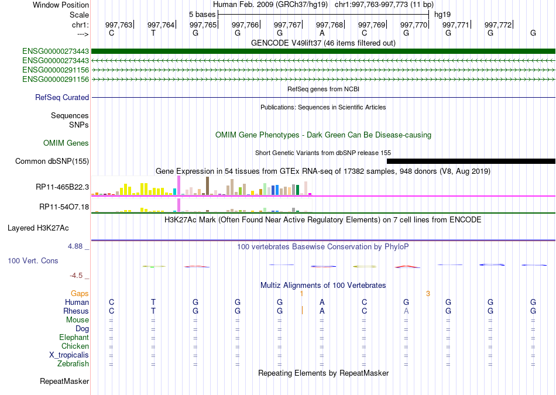Click the Sequences track label
Image resolution: width=556 pixels, height=395 pixels.
point(70,116)
